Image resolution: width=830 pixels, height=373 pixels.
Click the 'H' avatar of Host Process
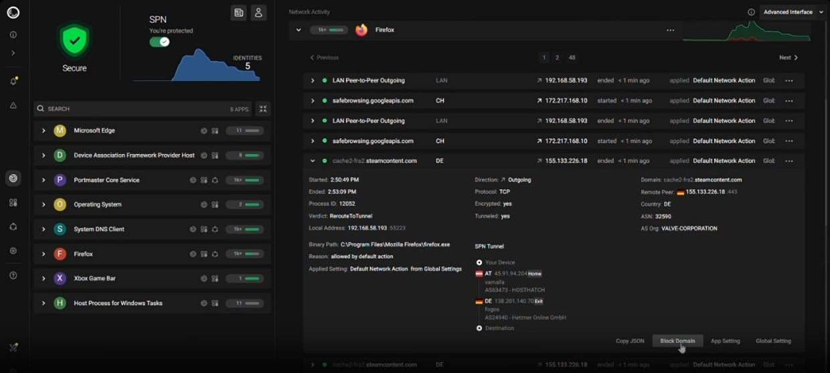[x=60, y=303]
